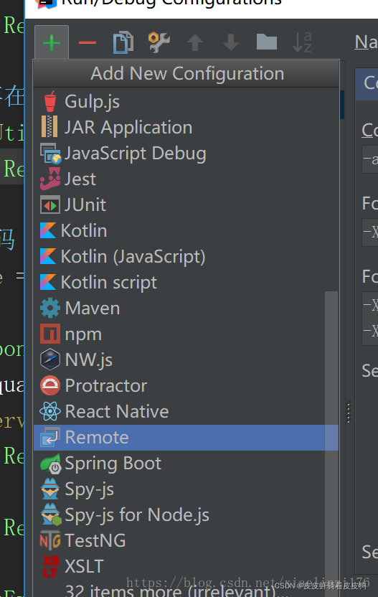
Task: Choose Spring Boot configuration
Action: (186, 464)
